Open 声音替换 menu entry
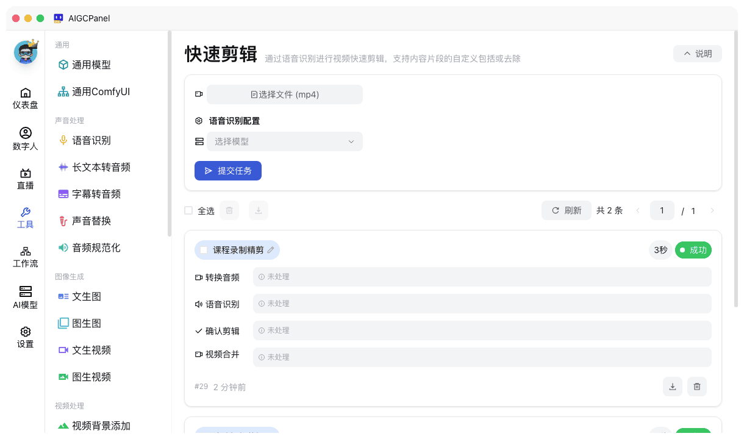This screenshot has width=744, height=439. click(x=91, y=221)
